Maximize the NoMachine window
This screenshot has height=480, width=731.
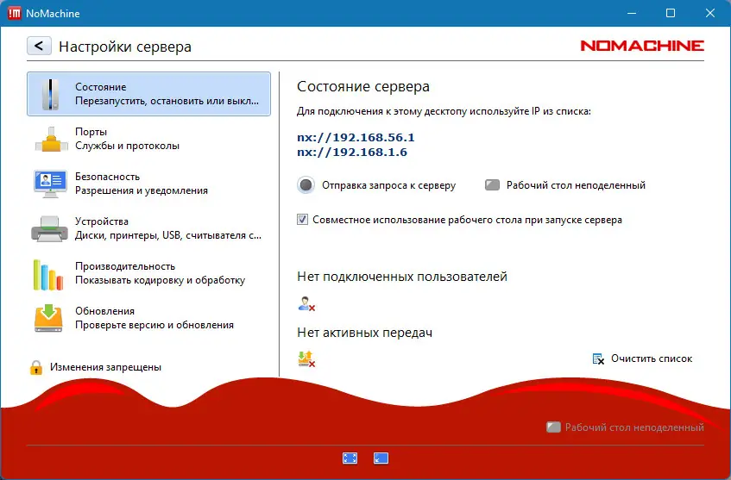click(671, 13)
